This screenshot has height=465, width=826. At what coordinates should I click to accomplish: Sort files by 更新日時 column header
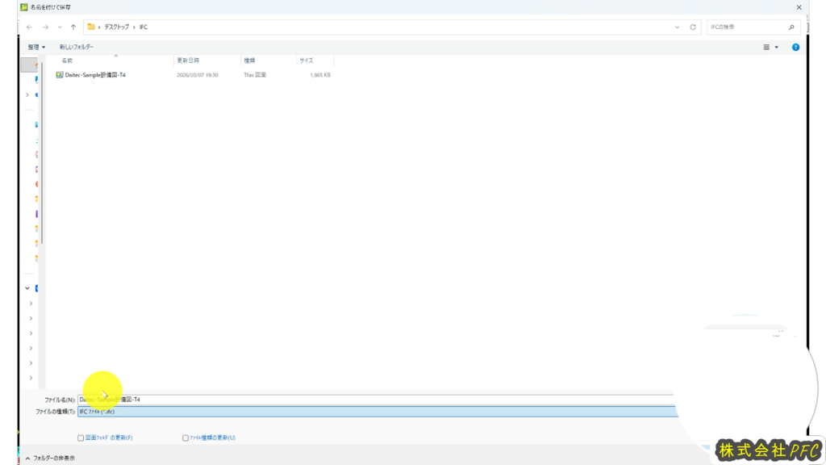(188, 61)
